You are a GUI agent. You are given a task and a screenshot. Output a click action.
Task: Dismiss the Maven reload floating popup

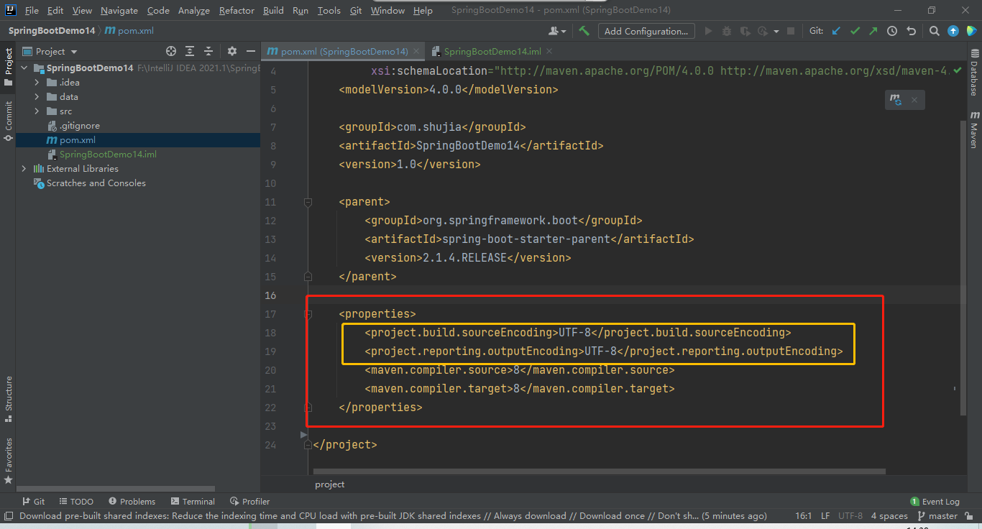click(914, 100)
